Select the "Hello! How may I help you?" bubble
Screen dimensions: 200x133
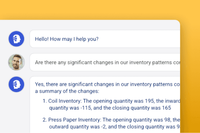pos(105,39)
